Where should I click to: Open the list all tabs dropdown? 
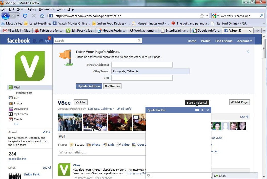(264, 31)
